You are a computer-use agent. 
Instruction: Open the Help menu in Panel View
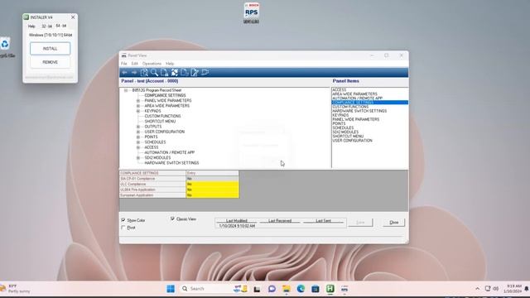[170, 64]
